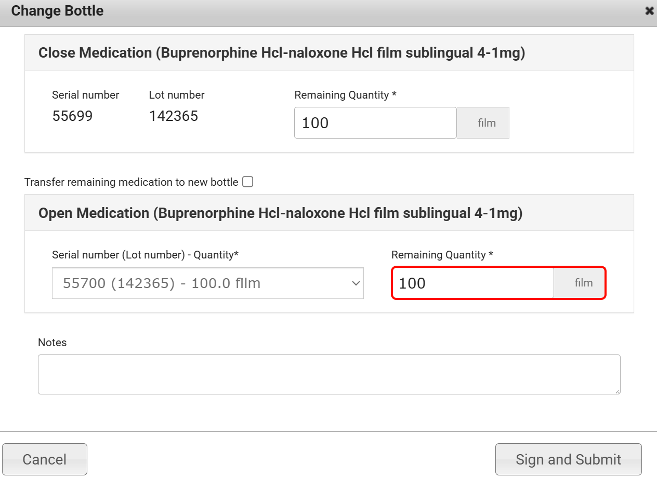Viewport: 657px width, 478px height.
Task: Click the 'Transfer remaining medication to new bottle' label
Action: point(131,182)
